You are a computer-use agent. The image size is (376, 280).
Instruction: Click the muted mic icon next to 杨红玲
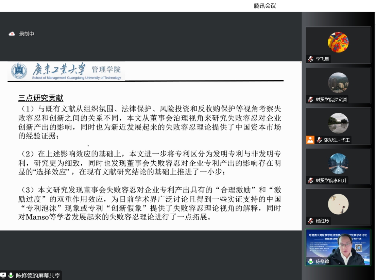(311, 221)
